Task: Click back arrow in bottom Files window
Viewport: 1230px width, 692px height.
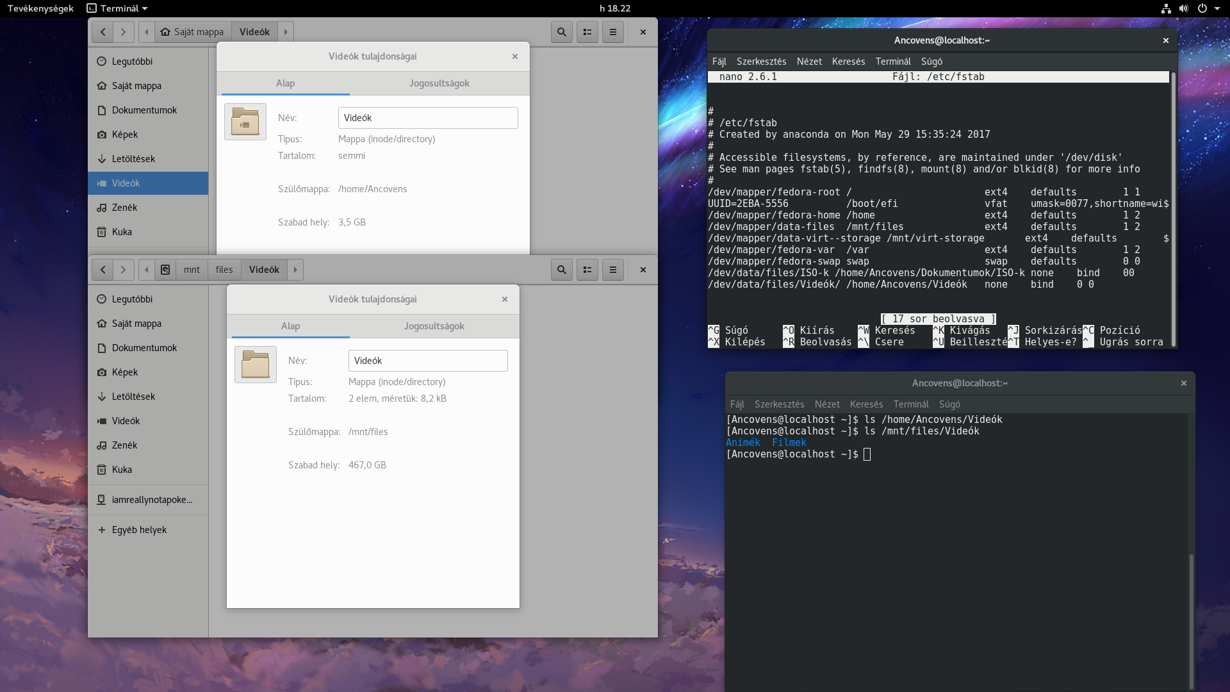Action: point(102,270)
